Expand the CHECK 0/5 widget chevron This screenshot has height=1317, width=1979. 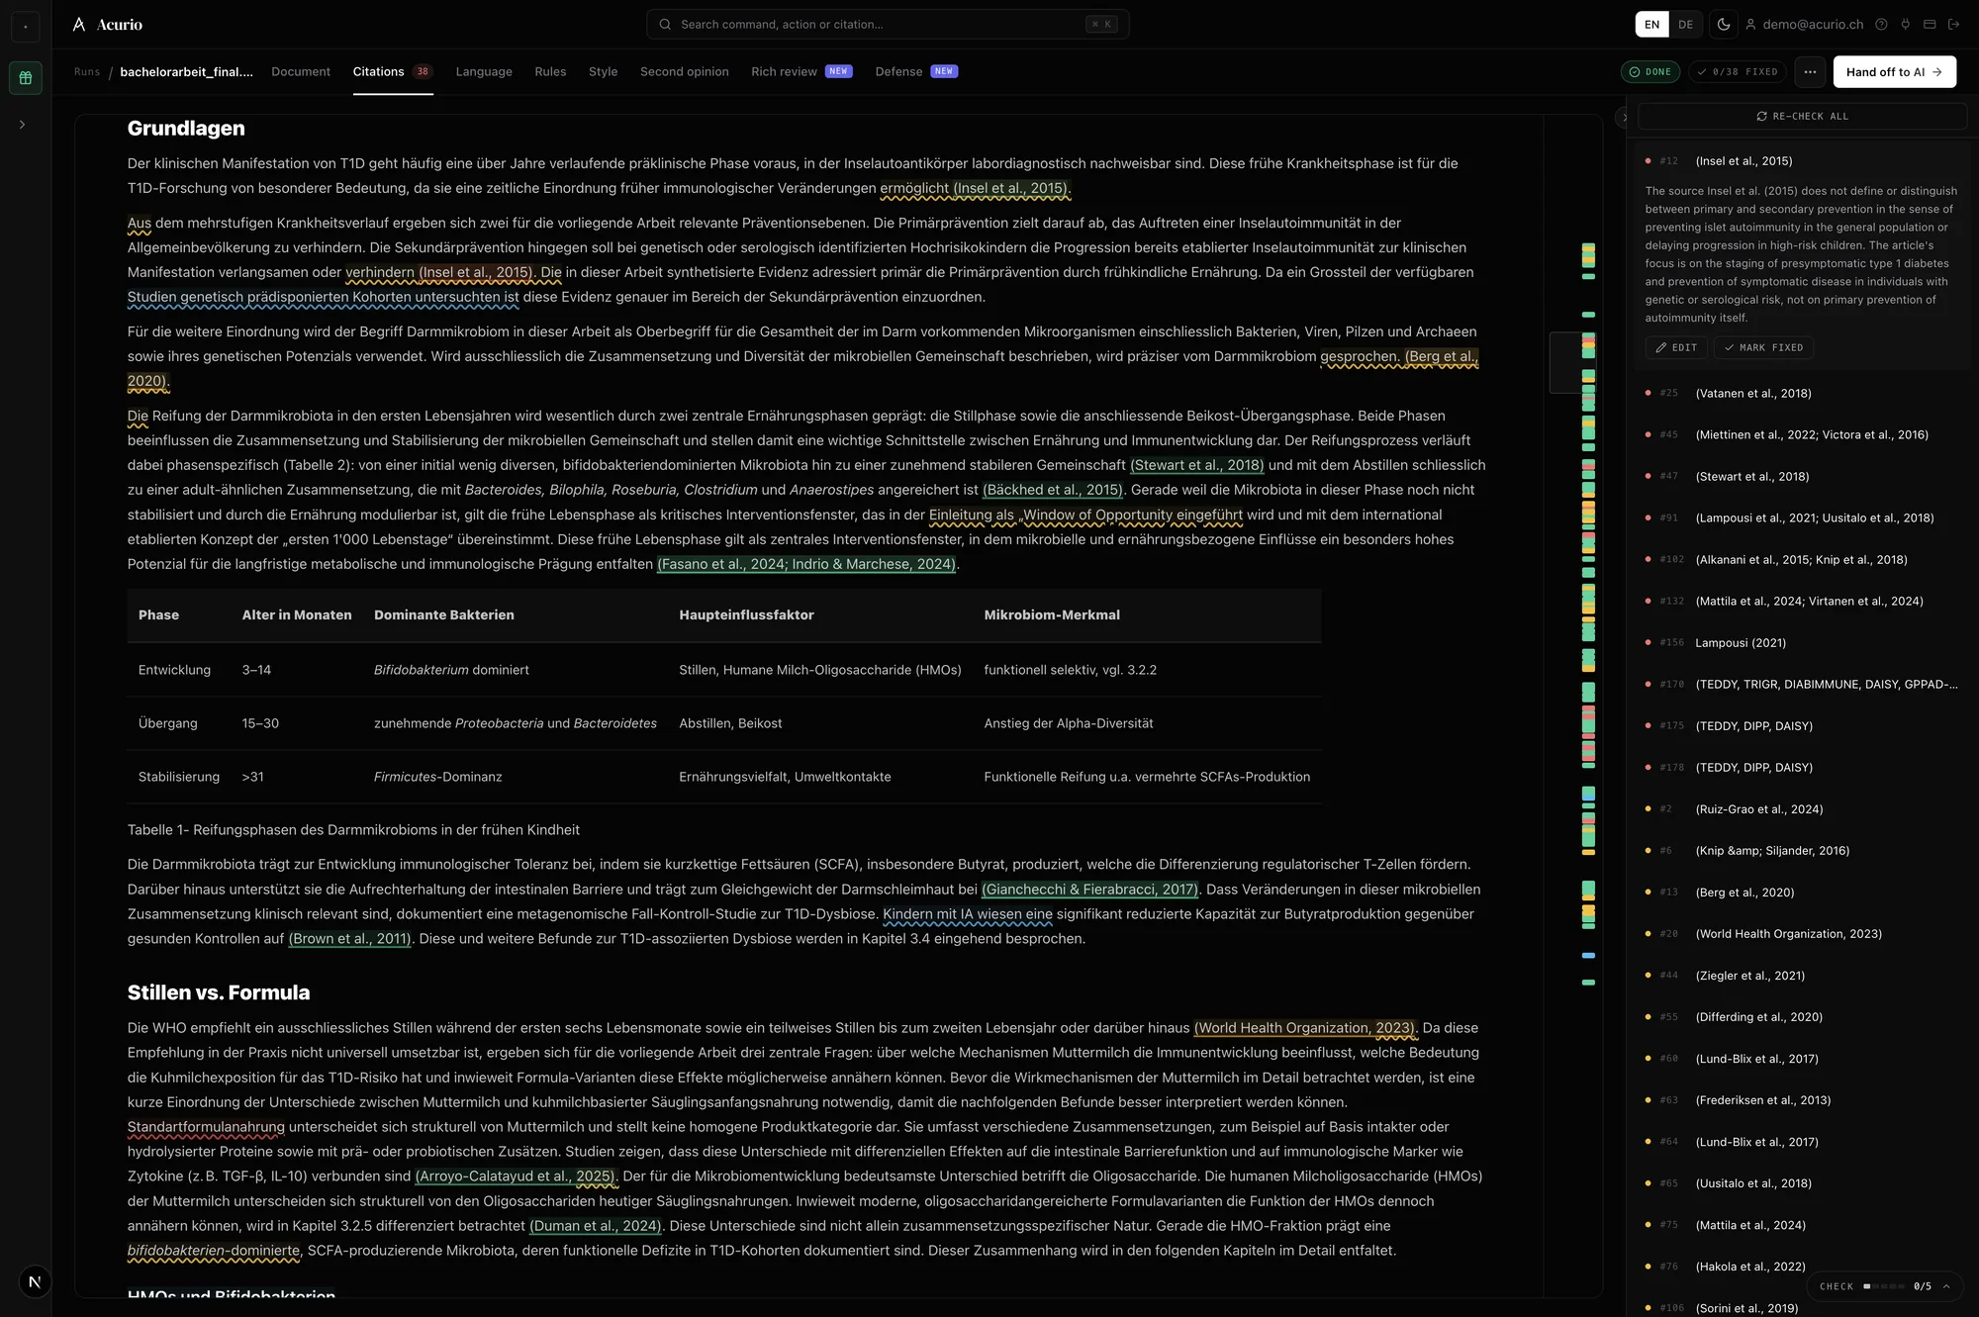[x=1945, y=1286]
